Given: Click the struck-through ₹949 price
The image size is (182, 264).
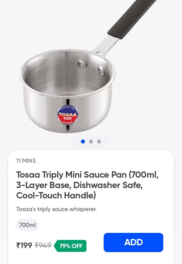Looking at the screenshot, I should click(x=43, y=245).
